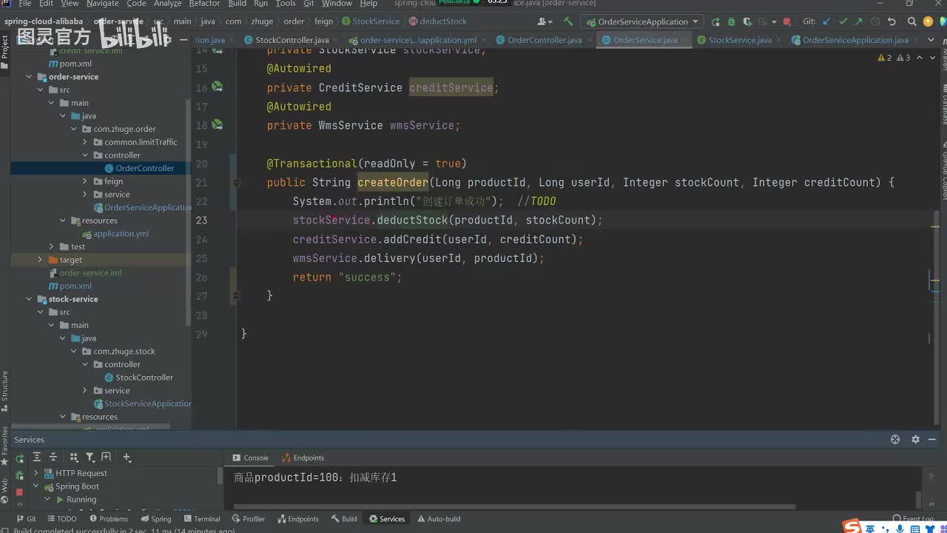Open the Services panel settings gear
Viewport: 947px width, 533px height.
click(x=915, y=439)
